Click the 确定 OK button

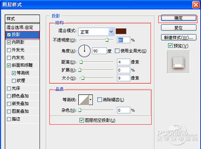tap(178, 18)
